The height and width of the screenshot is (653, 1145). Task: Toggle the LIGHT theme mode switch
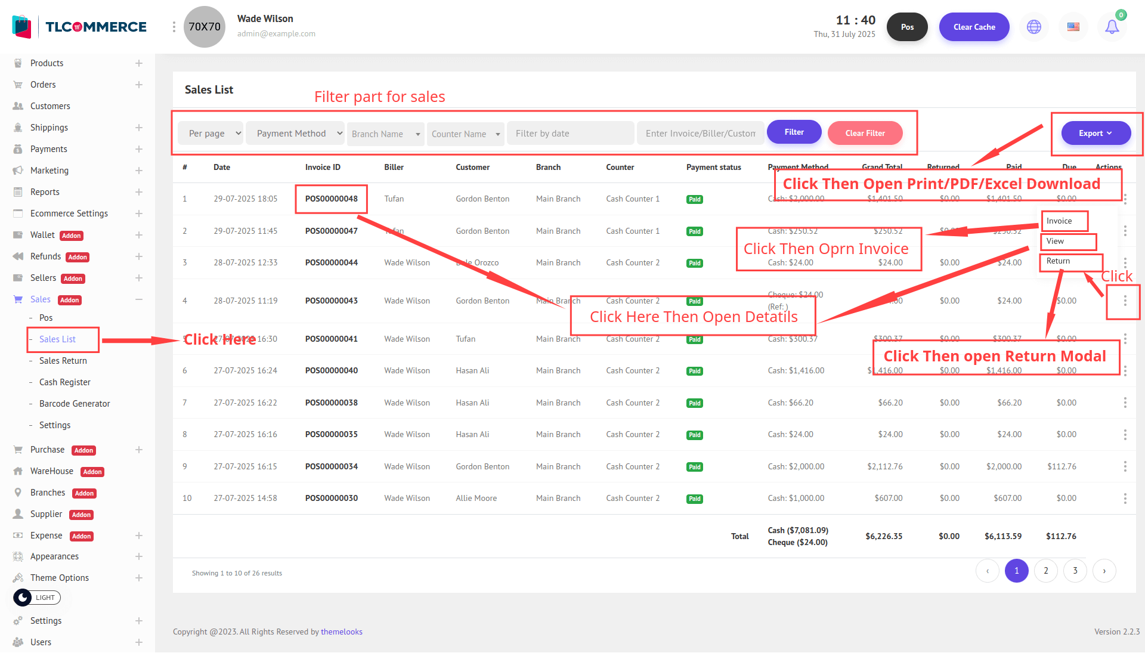pyautogui.click(x=37, y=597)
